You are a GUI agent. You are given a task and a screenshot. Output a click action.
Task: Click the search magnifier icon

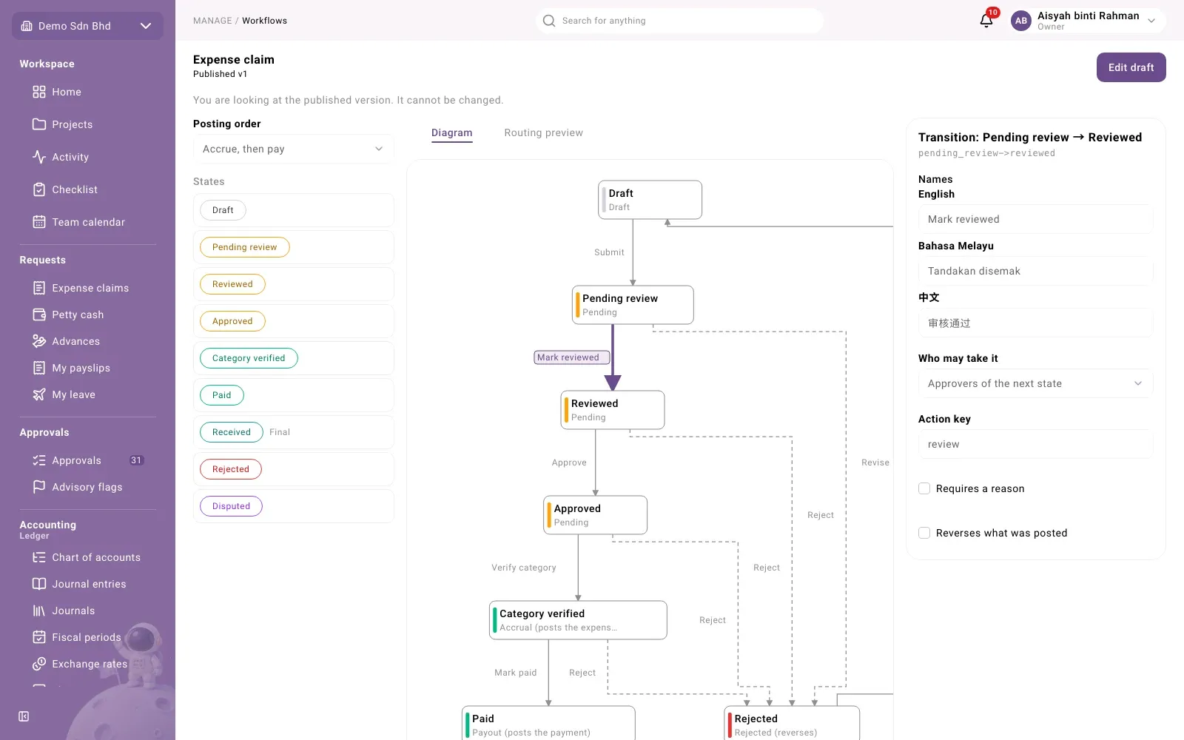point(549,21)
